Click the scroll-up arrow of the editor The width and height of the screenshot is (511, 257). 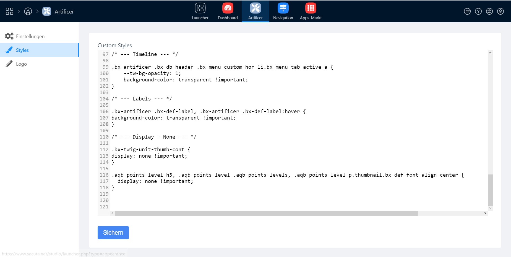click(490, 52)
